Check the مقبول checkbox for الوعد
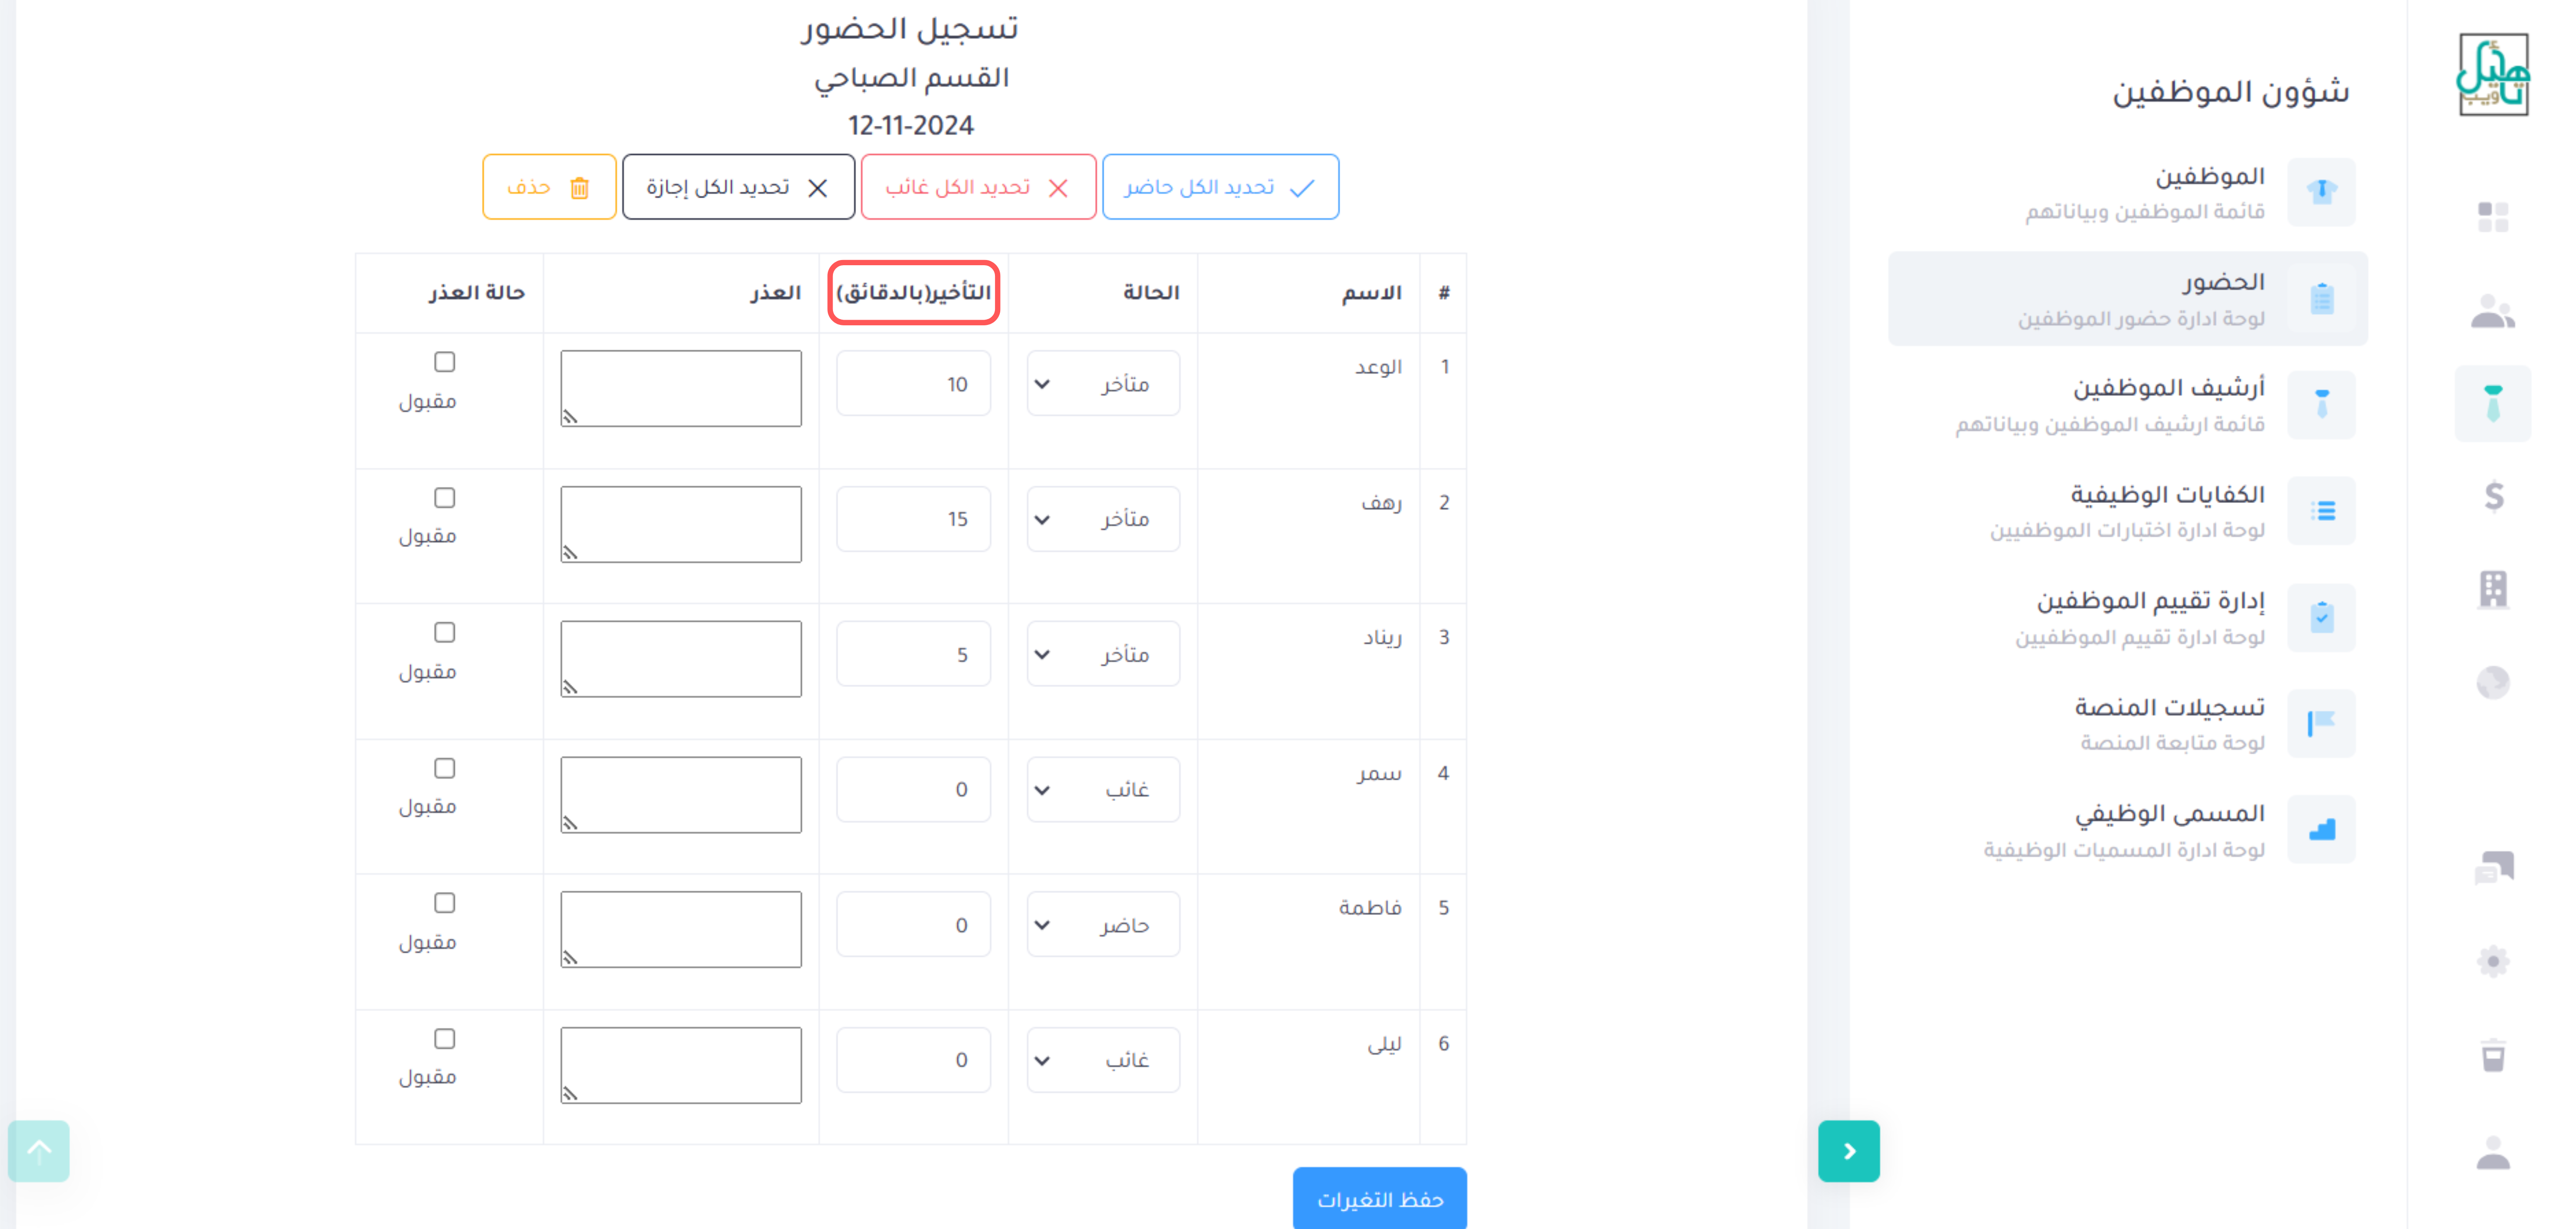This screenshot has width=2576, height=1229. click(444, 361)
